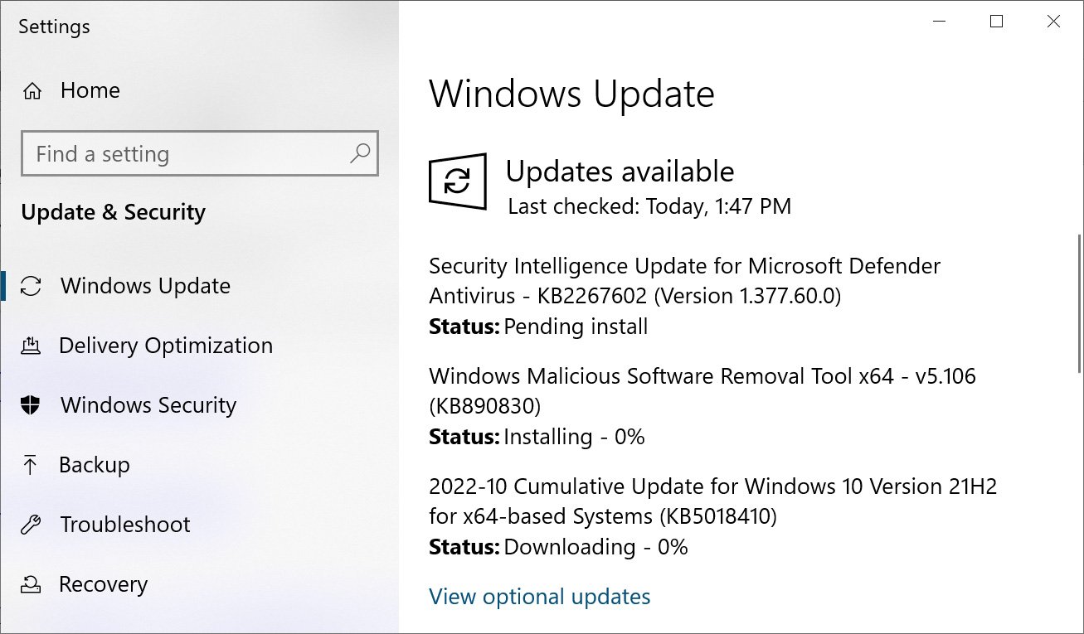Click the Troubleshoot wrench icon
The height and width of the screenshot is (634, 1084).
(x=31, y=525)
